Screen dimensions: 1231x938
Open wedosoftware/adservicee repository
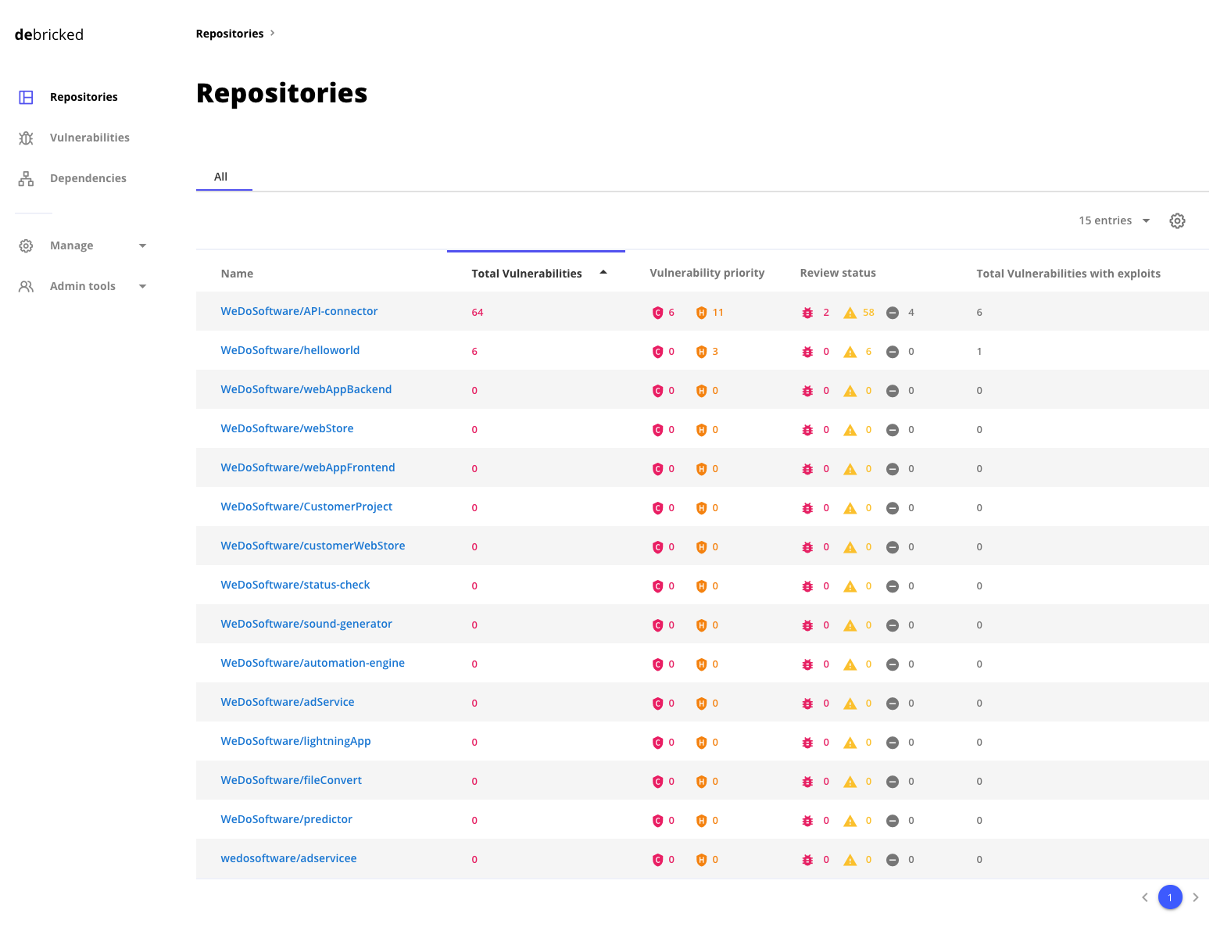click(x=288, y=858)
